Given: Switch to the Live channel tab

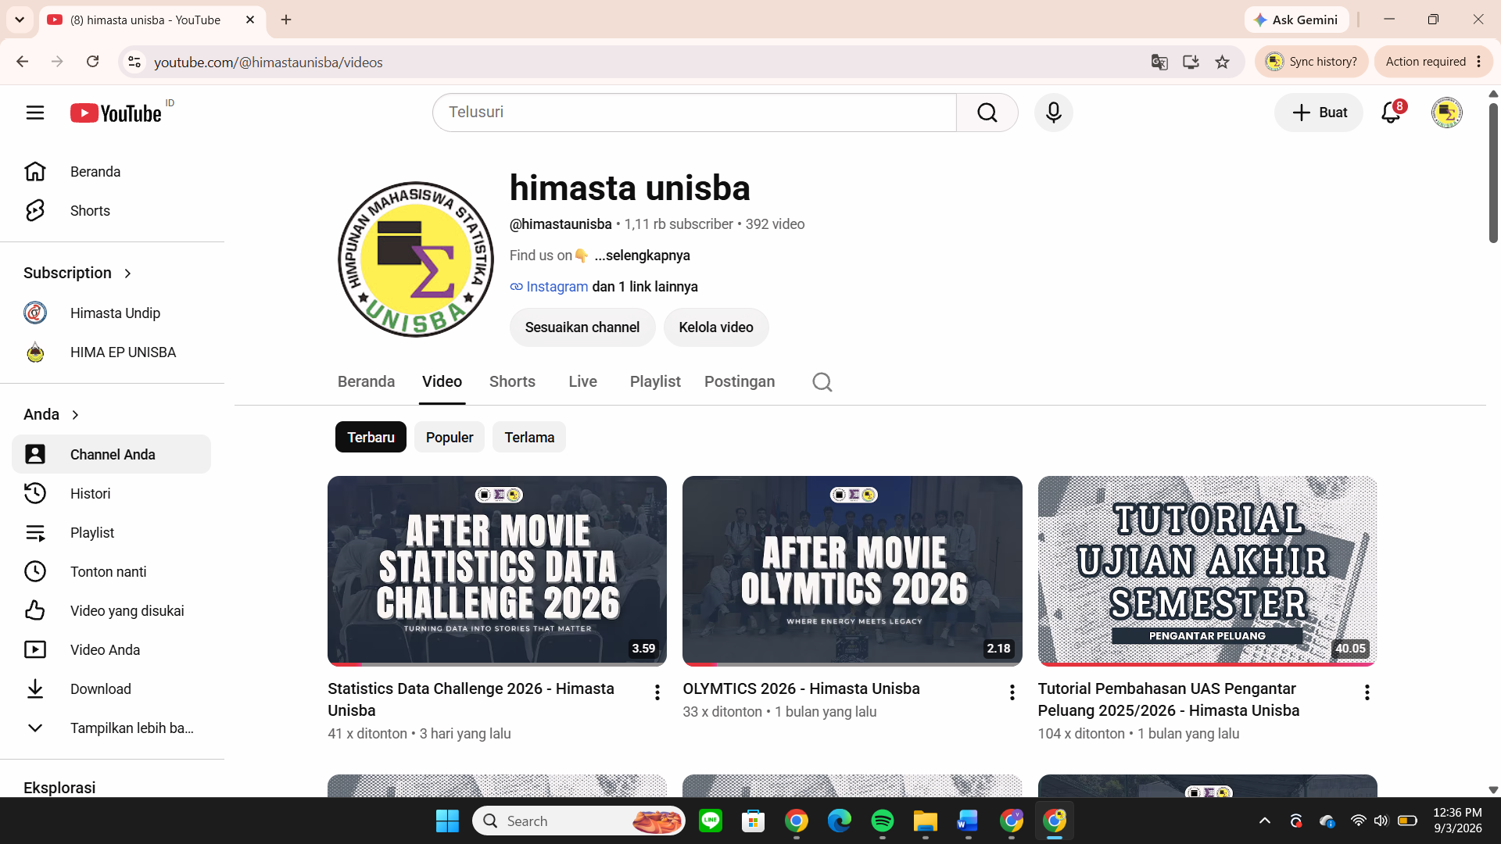Looking at the screenshot, I should coord(582,382).
